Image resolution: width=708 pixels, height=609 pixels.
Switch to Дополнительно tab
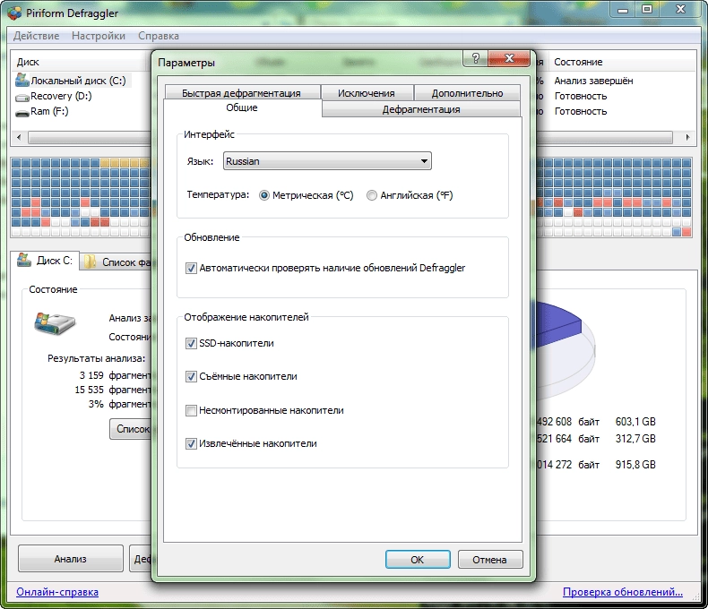click(467, 92)
